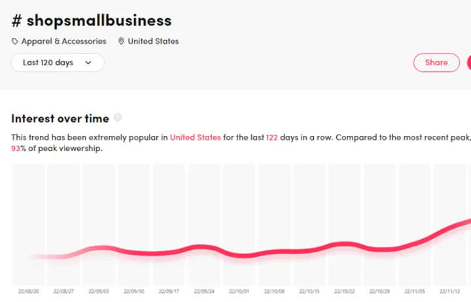The image size is (471, 302).
Task: Select the 22/09/03 date label on the chart
Action: coord(99,292)
